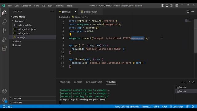
Task: Open the View menu
Action: point(37,6)
